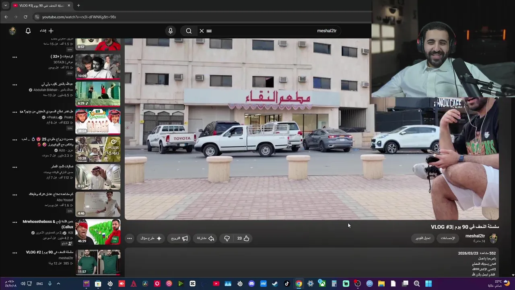Open YouTube notifications bell

(28, 31)
